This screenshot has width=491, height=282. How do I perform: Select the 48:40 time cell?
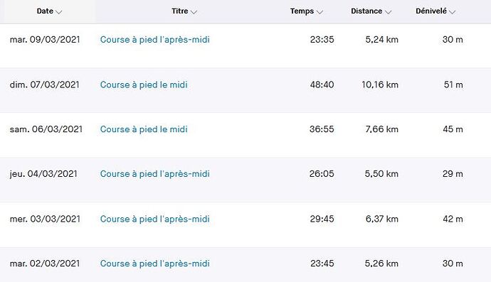(x=322, y=85)
